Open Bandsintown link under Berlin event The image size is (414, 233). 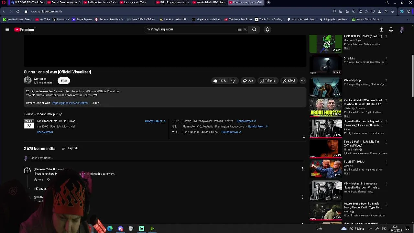point(45,132)
